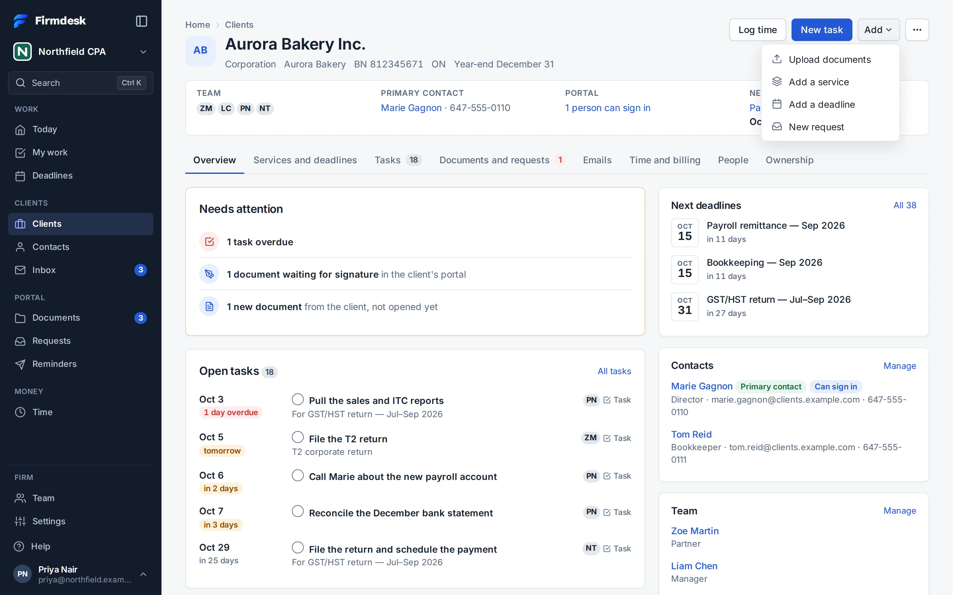This screenshot has height=595, width=953.
Task: Open firm Team page in sidebar
Action: click(x=80, y=498)
